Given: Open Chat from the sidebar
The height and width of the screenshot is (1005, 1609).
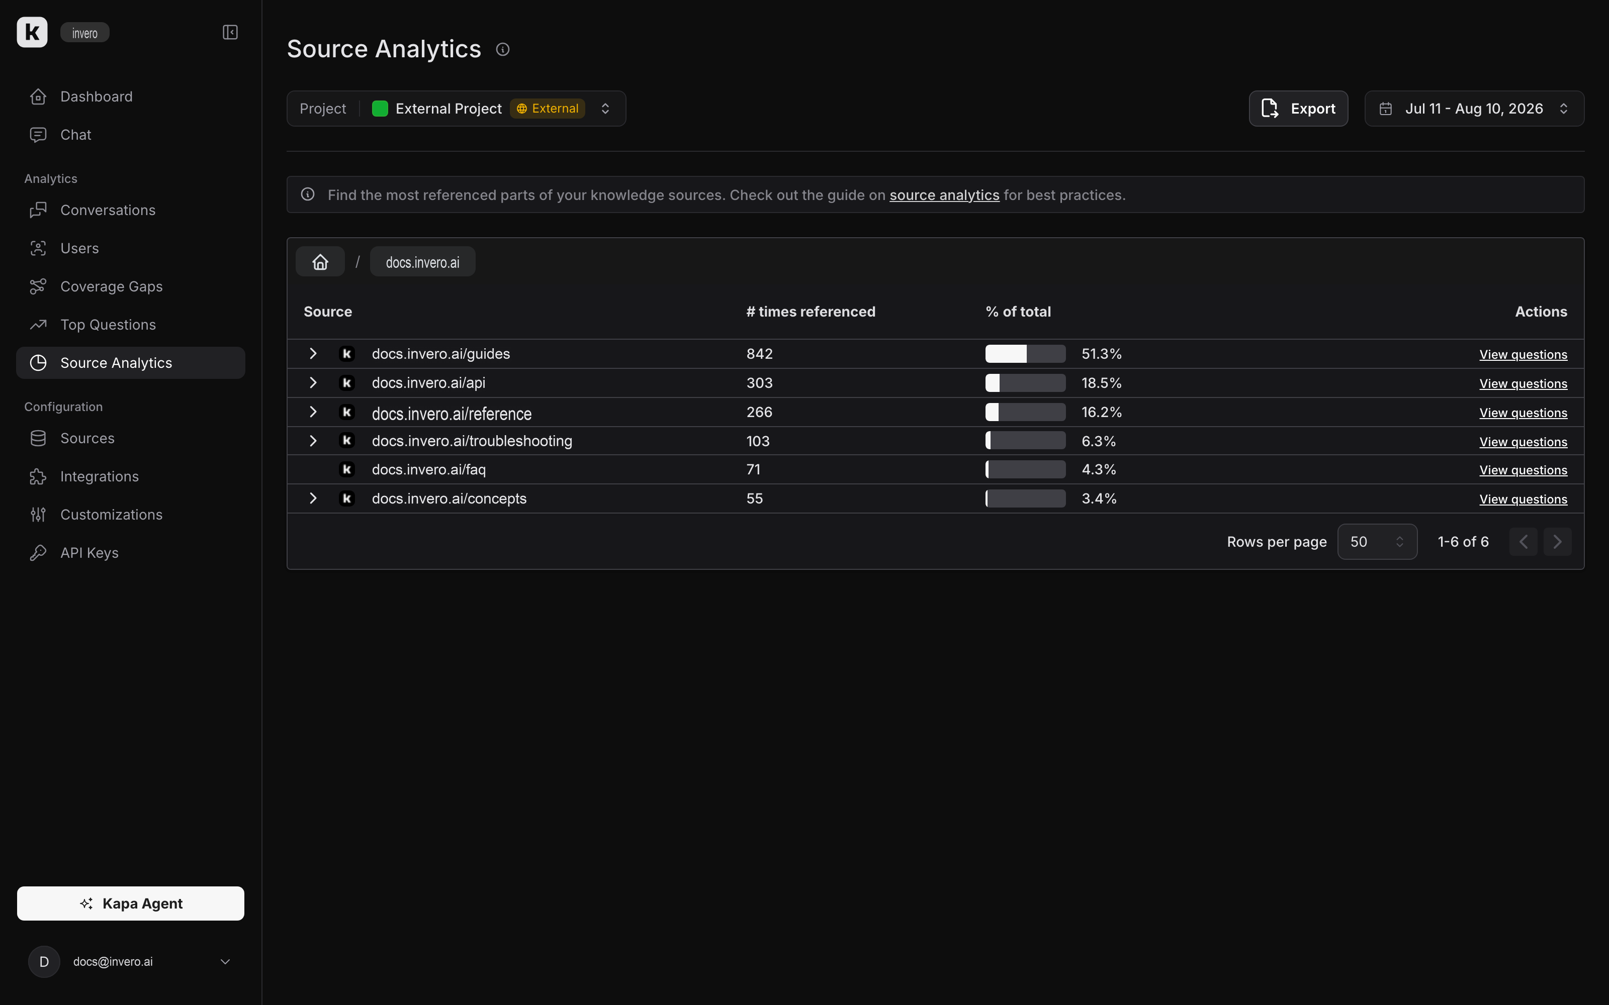Looking at the screenshot, I should pos(130,135).
